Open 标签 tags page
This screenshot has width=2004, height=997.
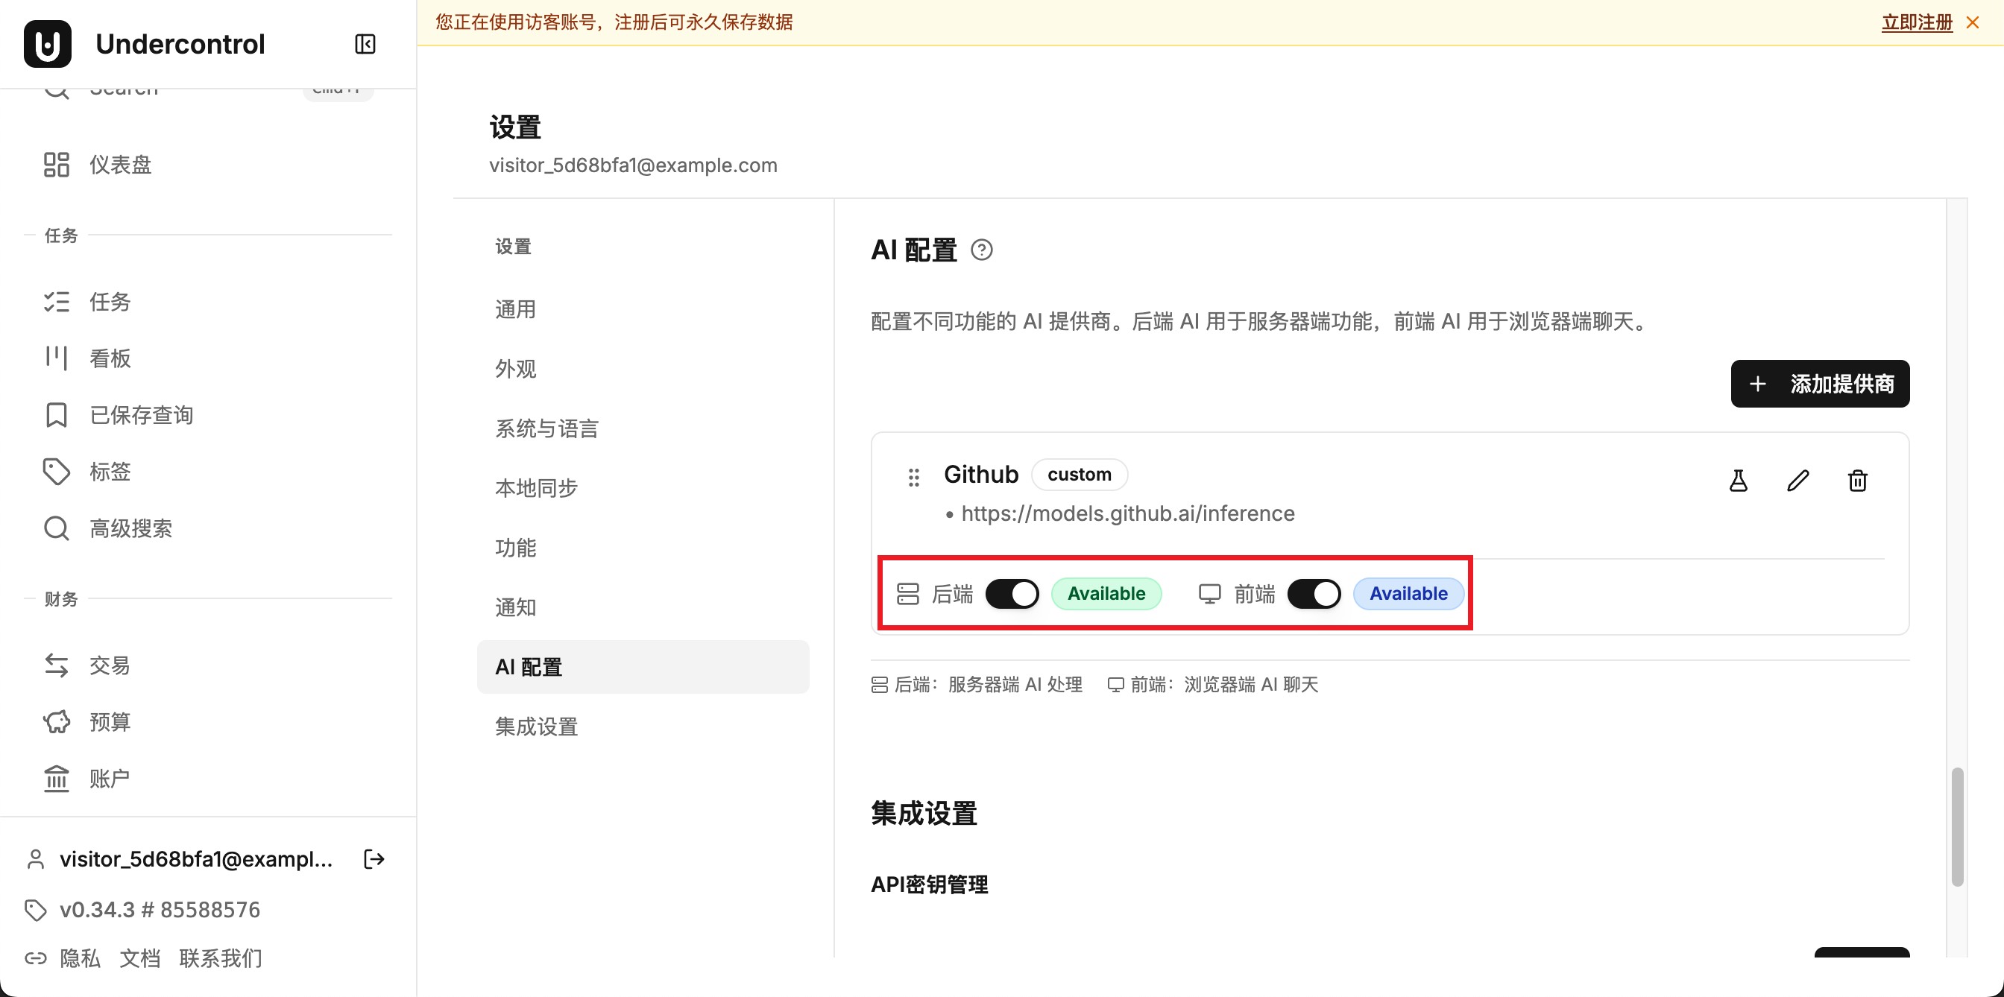208,472
